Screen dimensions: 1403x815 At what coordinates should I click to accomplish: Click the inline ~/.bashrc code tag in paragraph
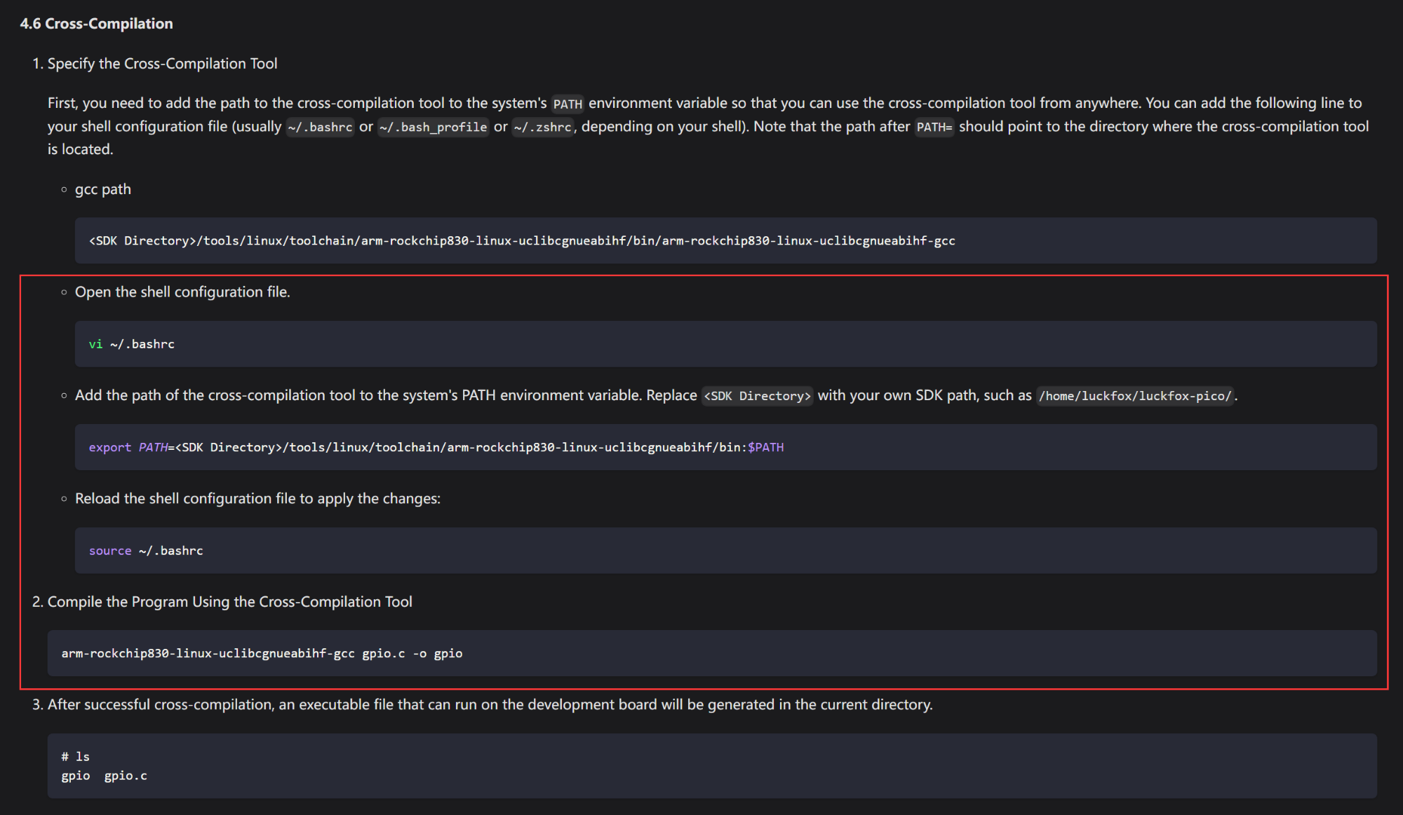point(321,128)
